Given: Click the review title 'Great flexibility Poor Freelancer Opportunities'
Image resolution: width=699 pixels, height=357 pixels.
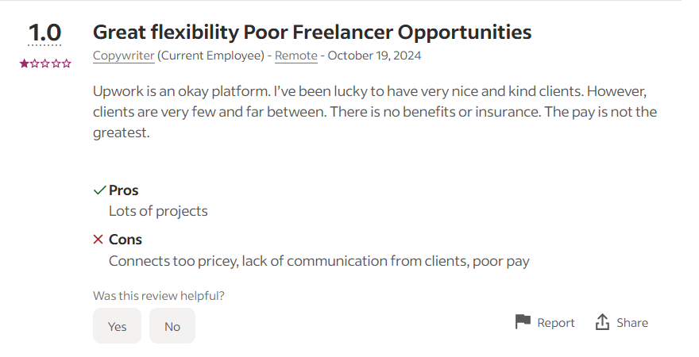Looking at the screenshot, I should click(x=312, y=33).
